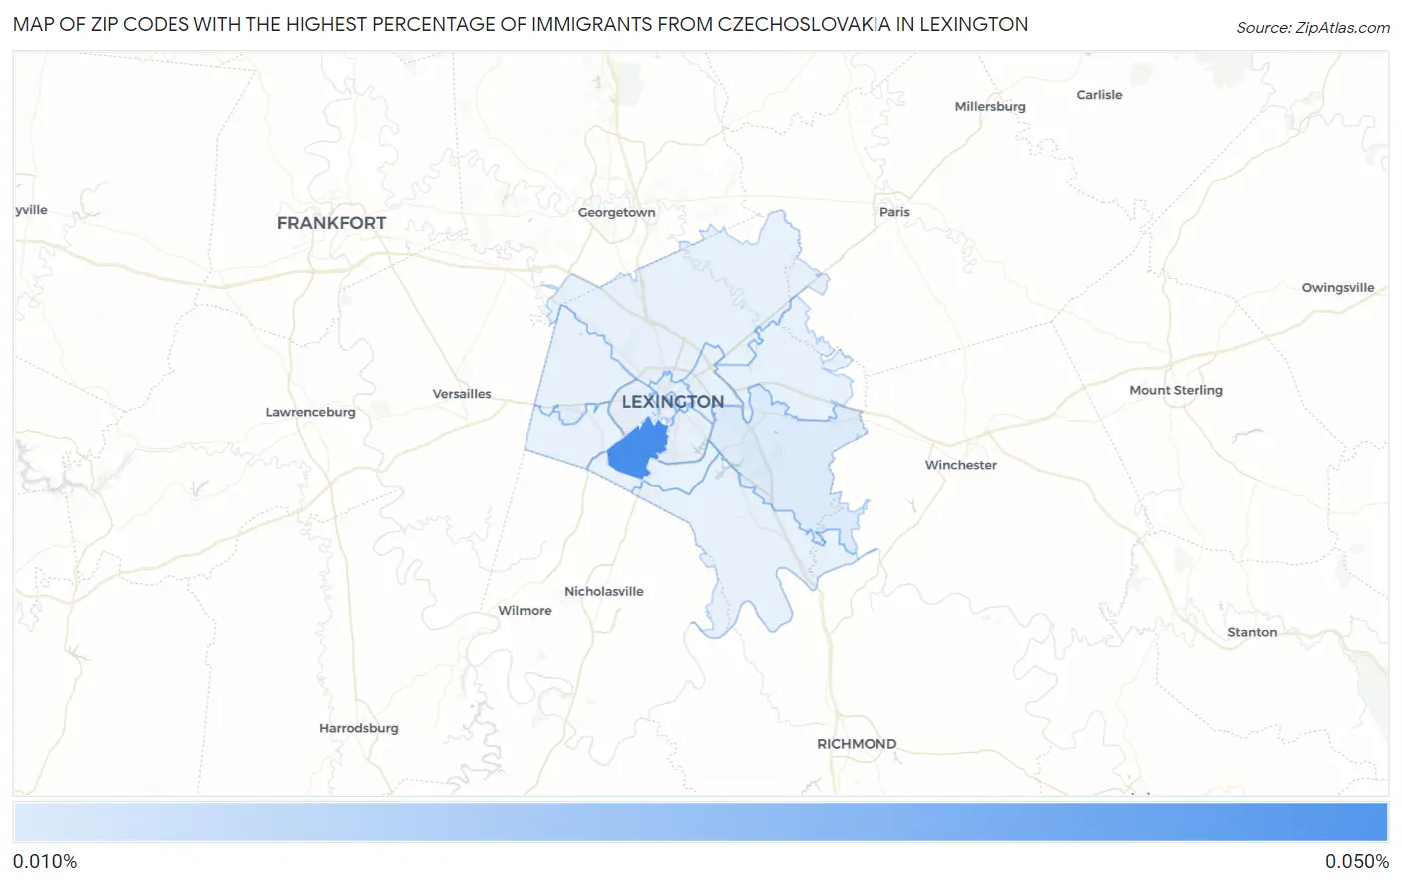Click the Wilmore label
Screen dimensions: 1402x882
click(x=525, y=611)
